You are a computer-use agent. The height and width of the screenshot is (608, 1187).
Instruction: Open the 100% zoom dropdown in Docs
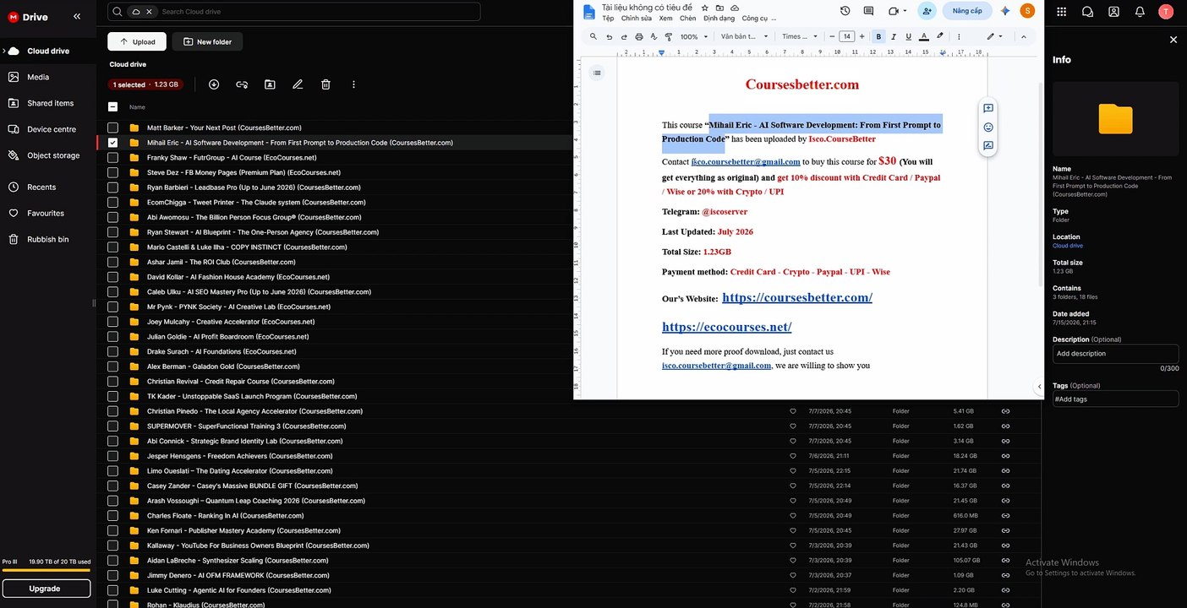[694, 36]
